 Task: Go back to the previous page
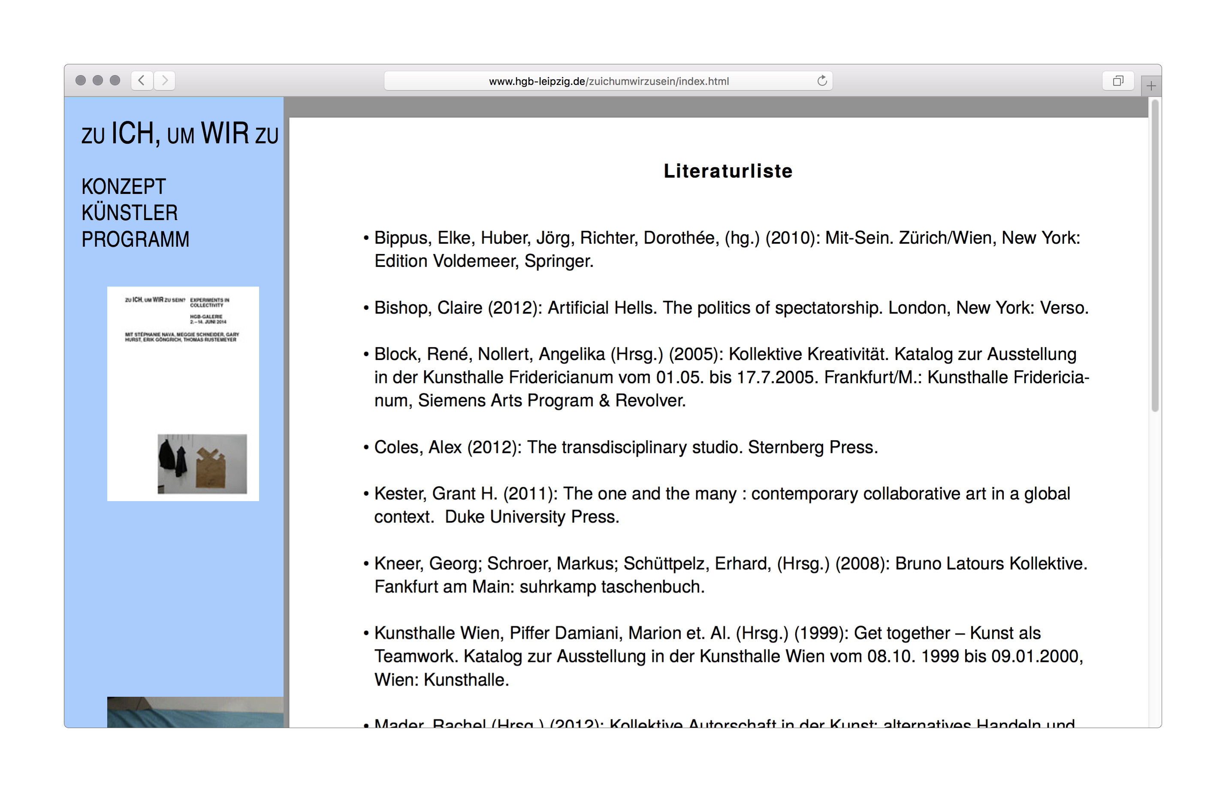point(142,80)
